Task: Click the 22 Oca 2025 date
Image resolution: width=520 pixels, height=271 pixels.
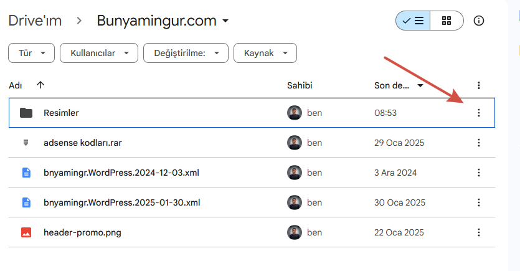Action: tap(399, 232)
